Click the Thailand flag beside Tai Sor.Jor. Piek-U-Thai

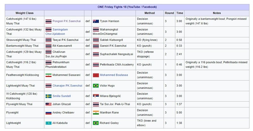(x=96, y=104)
